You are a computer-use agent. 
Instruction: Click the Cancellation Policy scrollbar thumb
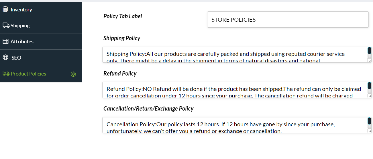[370, 121]
